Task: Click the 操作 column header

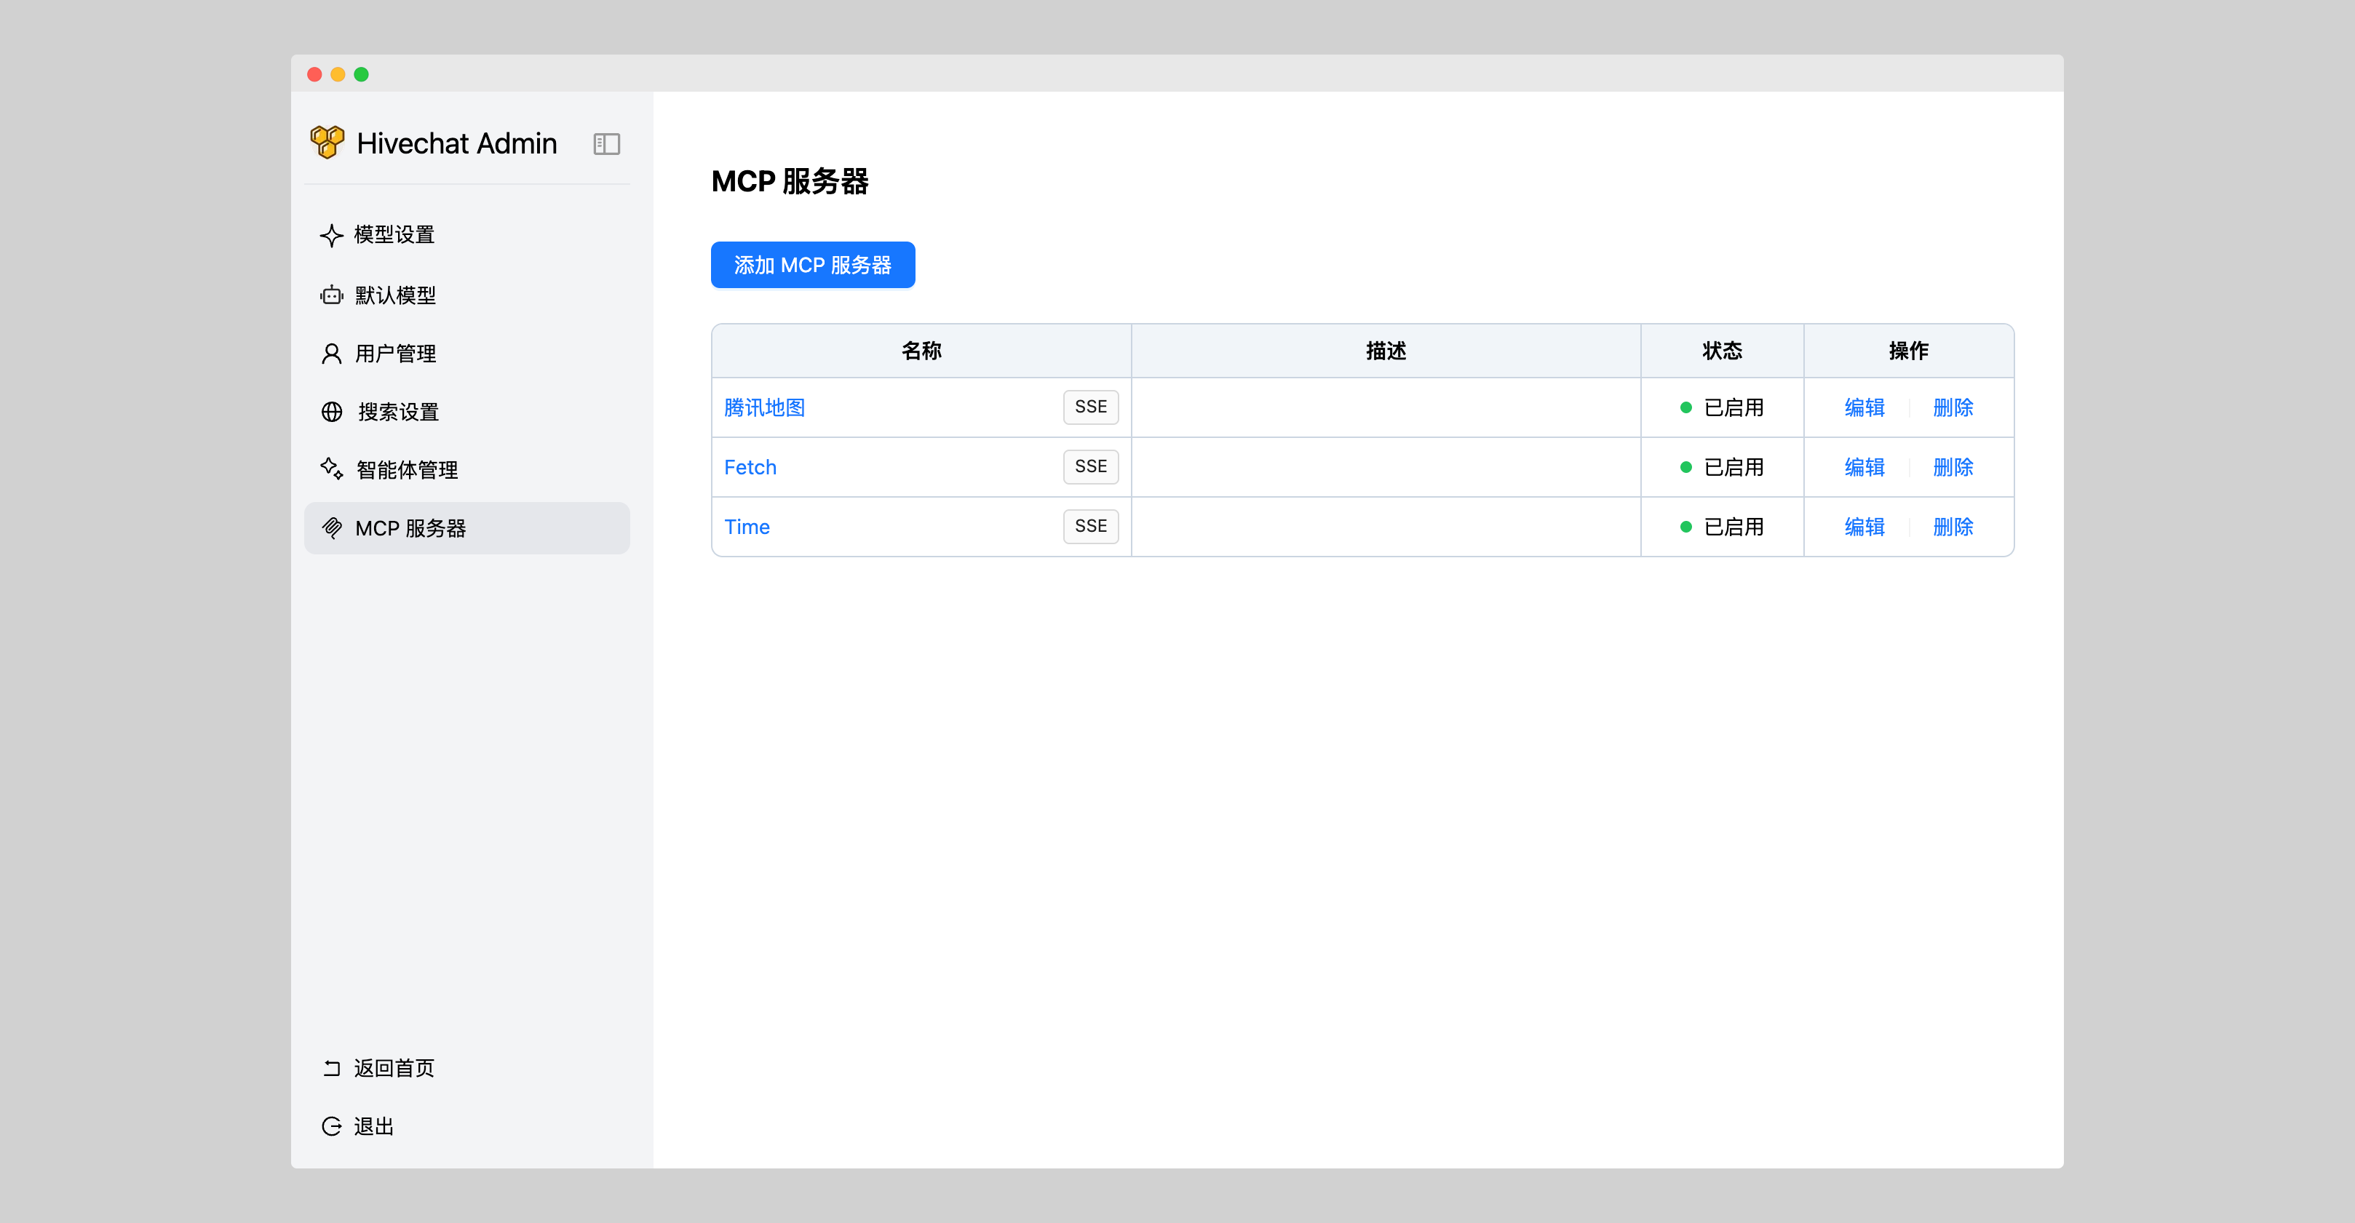Action: click(1909, 351)
